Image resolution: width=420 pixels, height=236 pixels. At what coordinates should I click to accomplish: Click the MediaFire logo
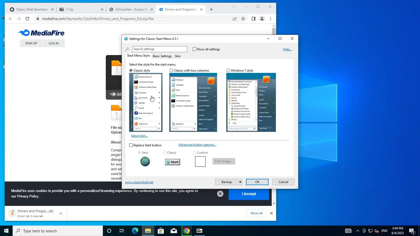[x=41, y=33]
